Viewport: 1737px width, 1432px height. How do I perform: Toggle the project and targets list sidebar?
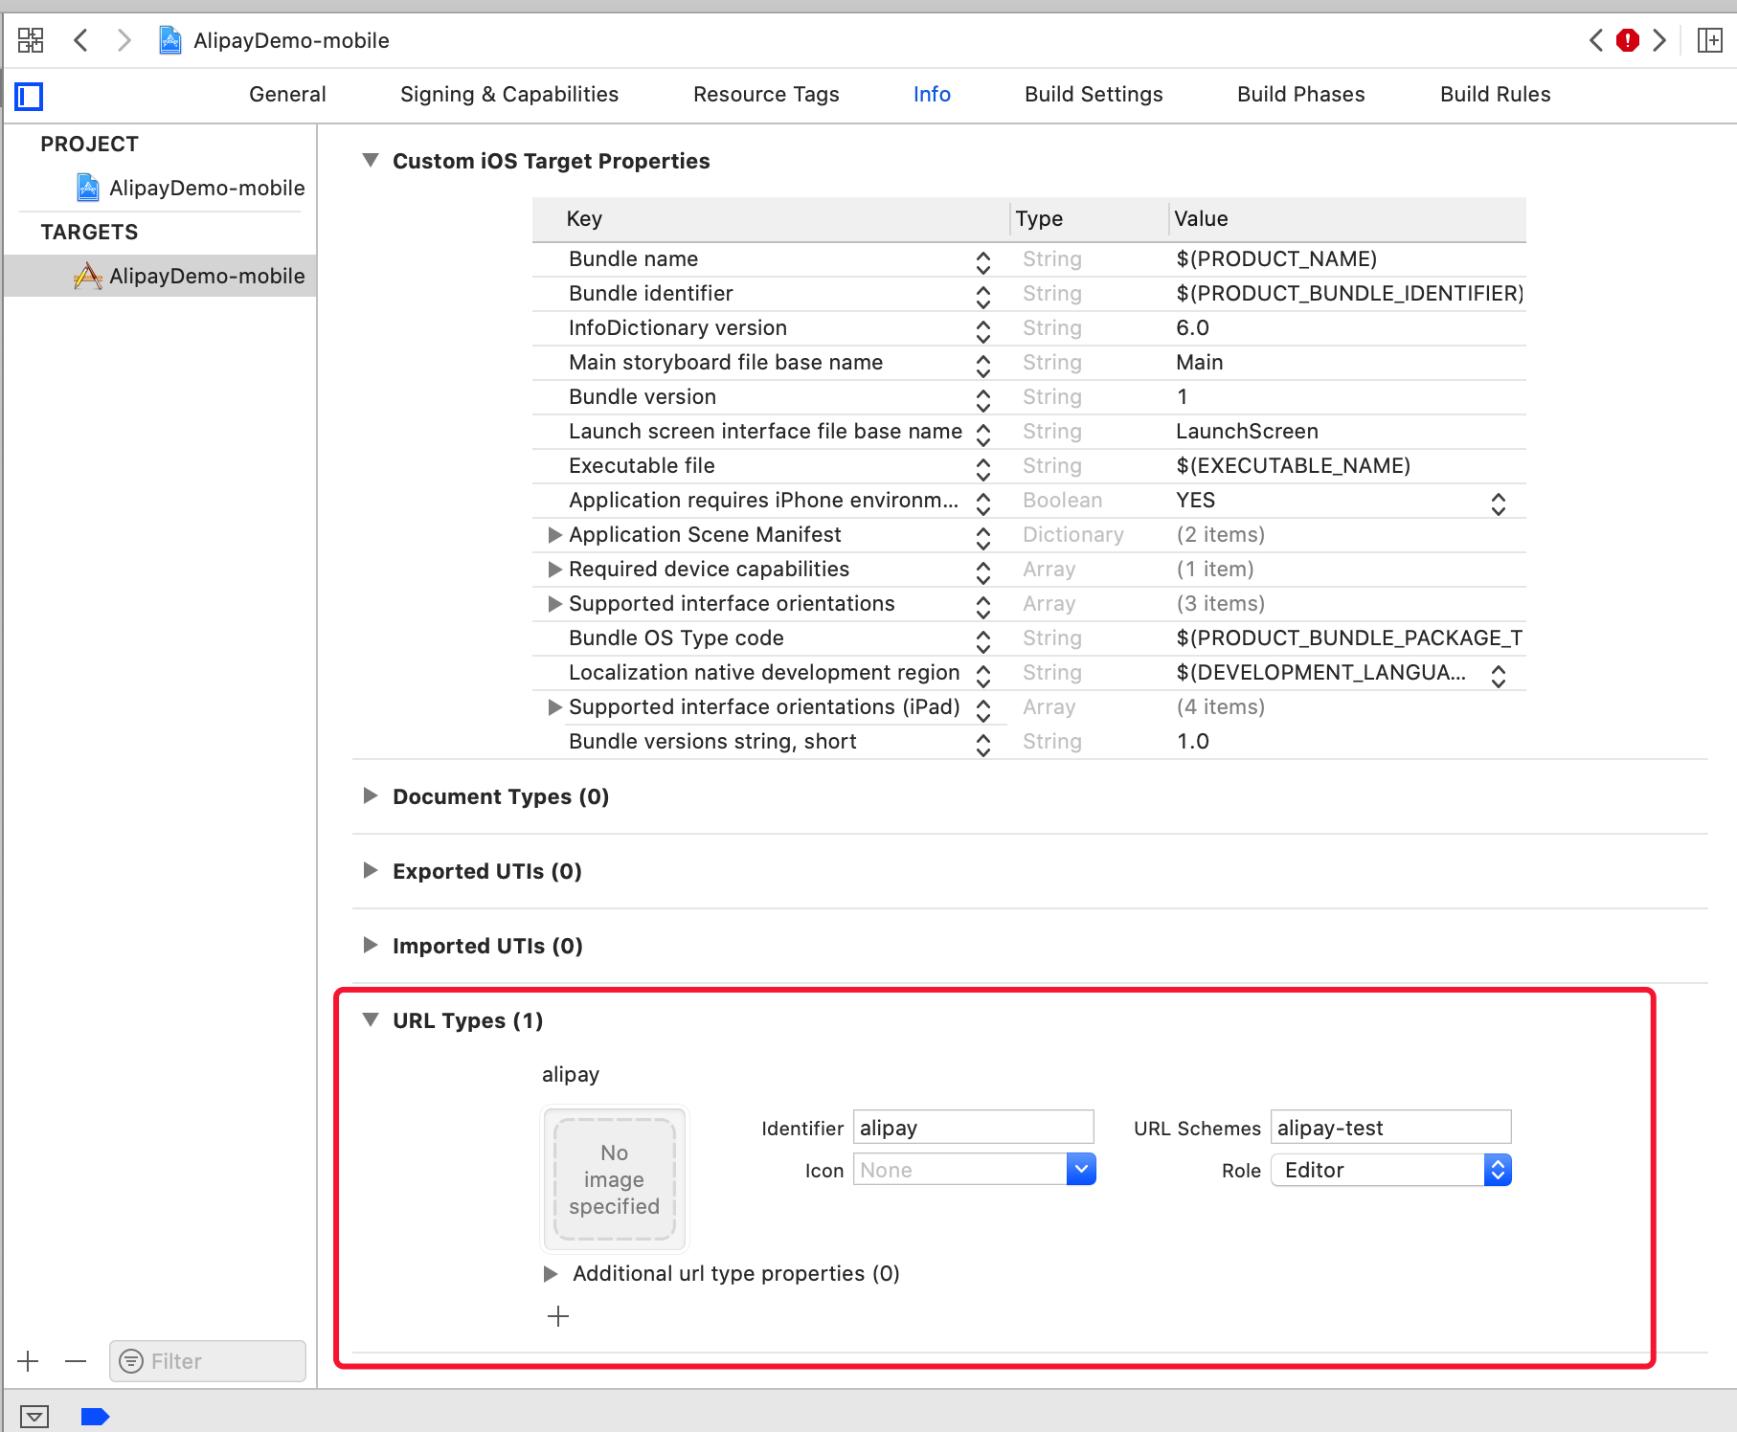tap(29, 96)
